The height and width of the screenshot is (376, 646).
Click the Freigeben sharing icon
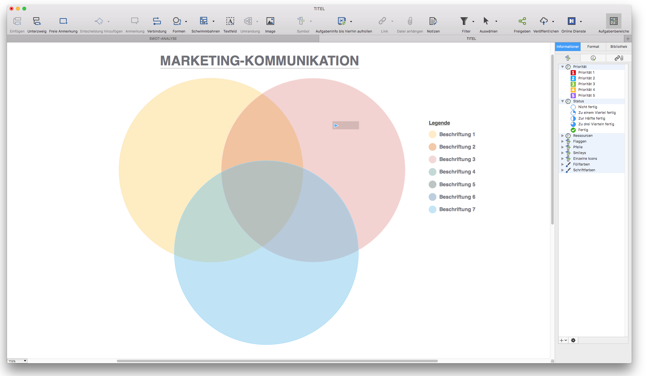522,21
